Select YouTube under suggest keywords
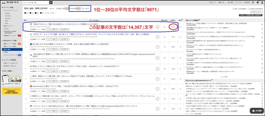Screen dimensions: 265x116 tap(8, 16)
